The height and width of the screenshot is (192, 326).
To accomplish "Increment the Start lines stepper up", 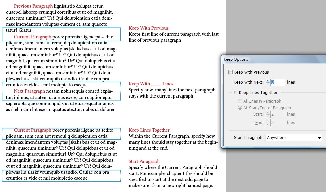I will click(268, 113).
